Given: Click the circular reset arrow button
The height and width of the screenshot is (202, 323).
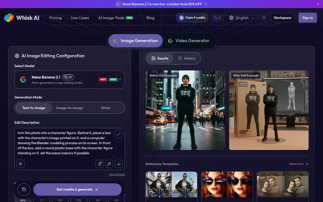Looking at the screenshot, I should tap(24, 189).
